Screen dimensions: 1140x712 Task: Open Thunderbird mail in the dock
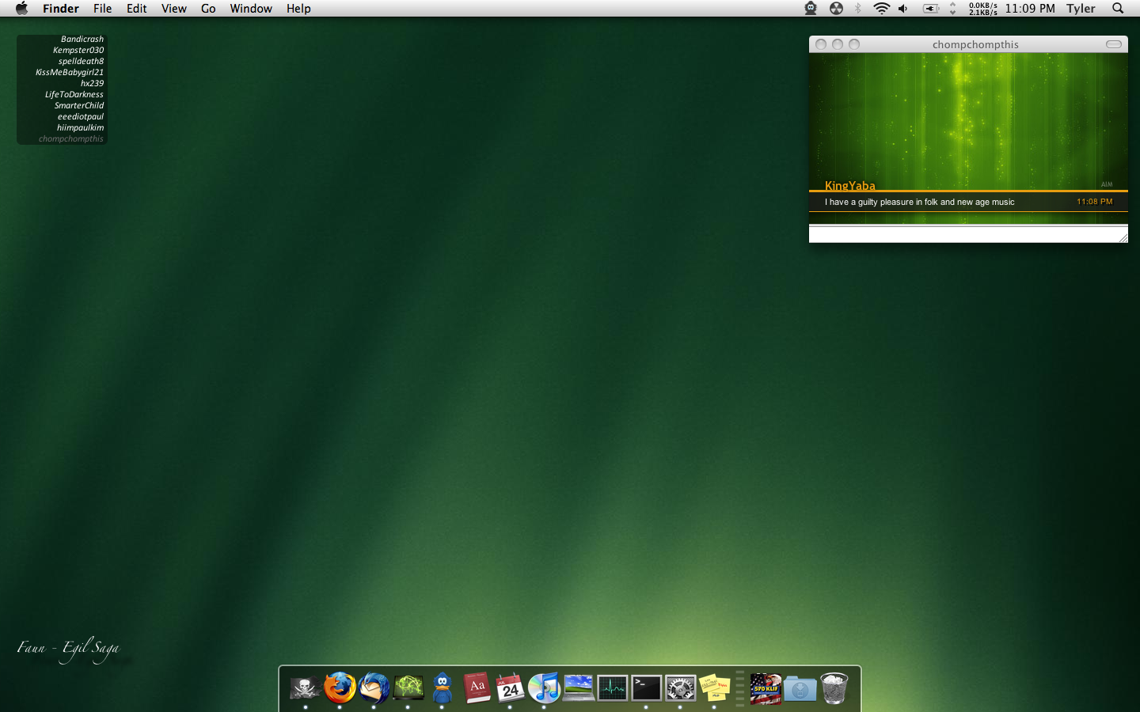tap(374, 688)
